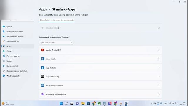Click the Apps breadcrumb link
Viewport: 188px width, 106px height.
pyautogui.click(x=43, y=9)
